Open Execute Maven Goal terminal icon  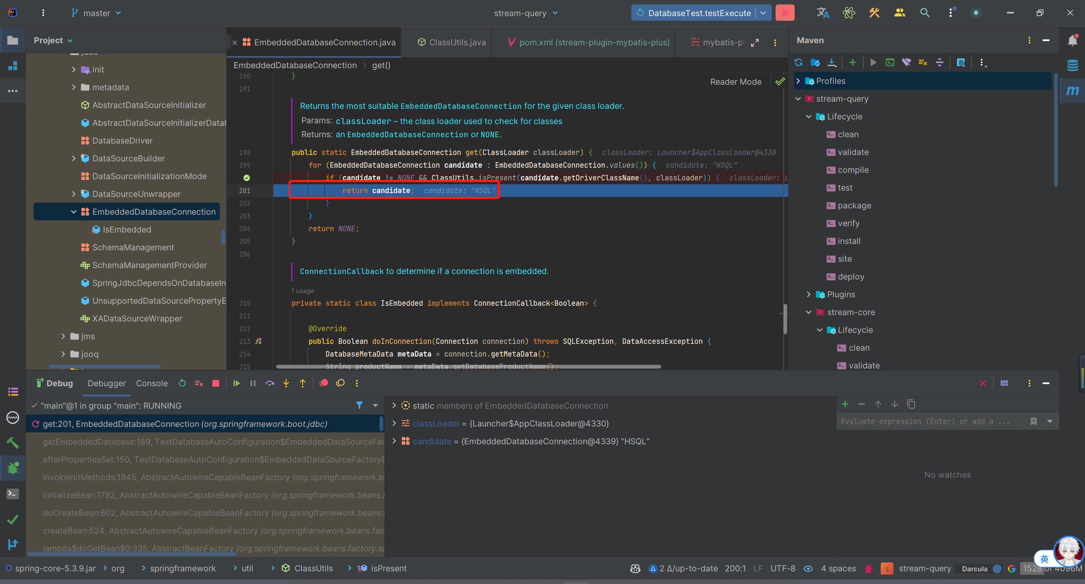890,63
